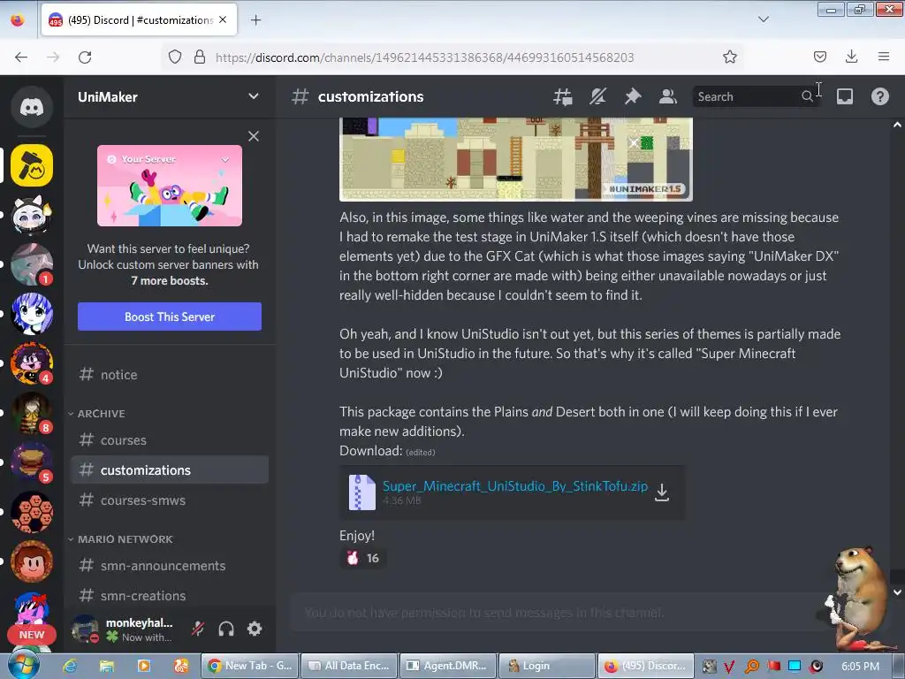Open the courses channel
Viewport: 905px width, 679px height.
[x=170, y=440]
